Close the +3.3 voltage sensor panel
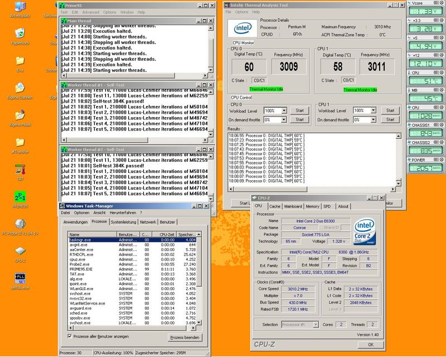This screenshot has width=446, height=357. point(442,20)
